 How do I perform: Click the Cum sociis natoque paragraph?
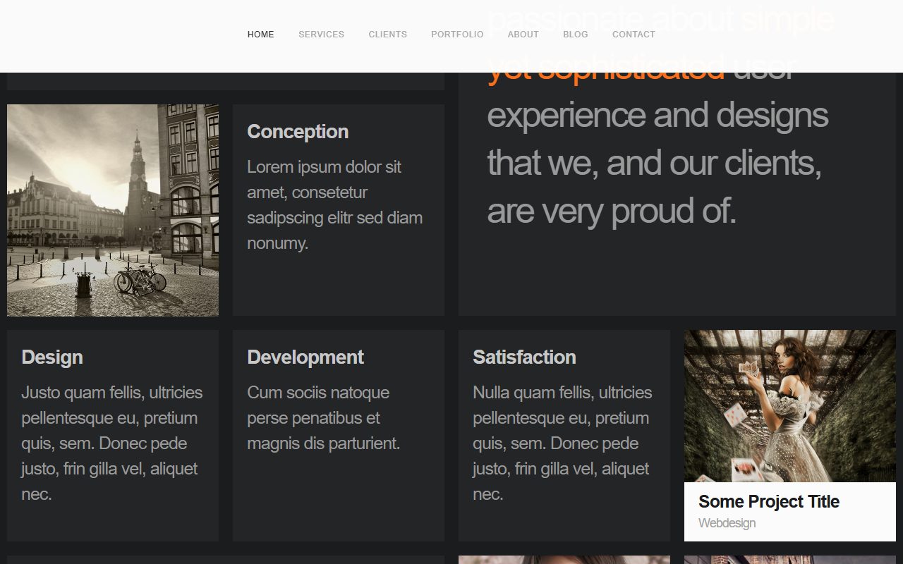pyautogui.click(x=324, y=418)
